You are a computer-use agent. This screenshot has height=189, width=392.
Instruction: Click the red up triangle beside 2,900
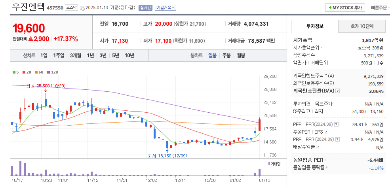(x=31, y=39)
